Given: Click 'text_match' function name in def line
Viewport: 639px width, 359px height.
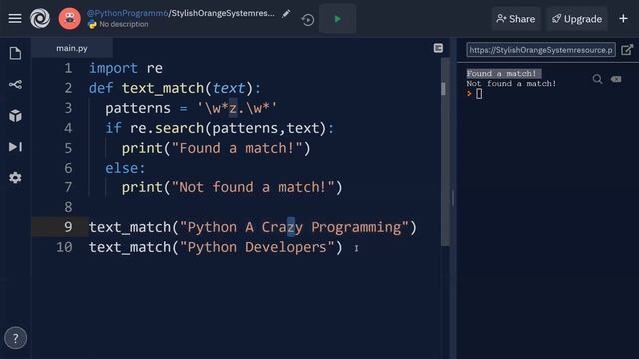Looking at the screenshot, I should coord(162,88).
